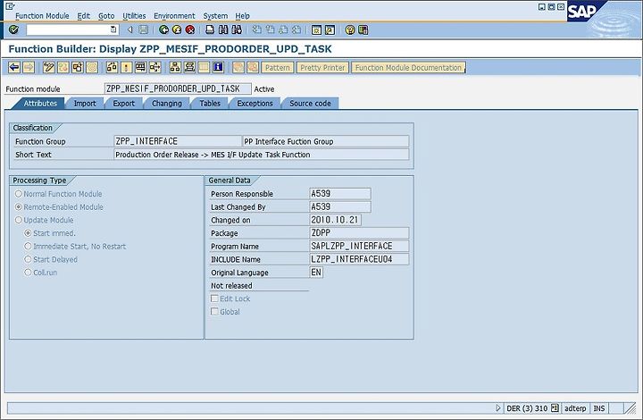Open the Help menu

coord(242,16)
